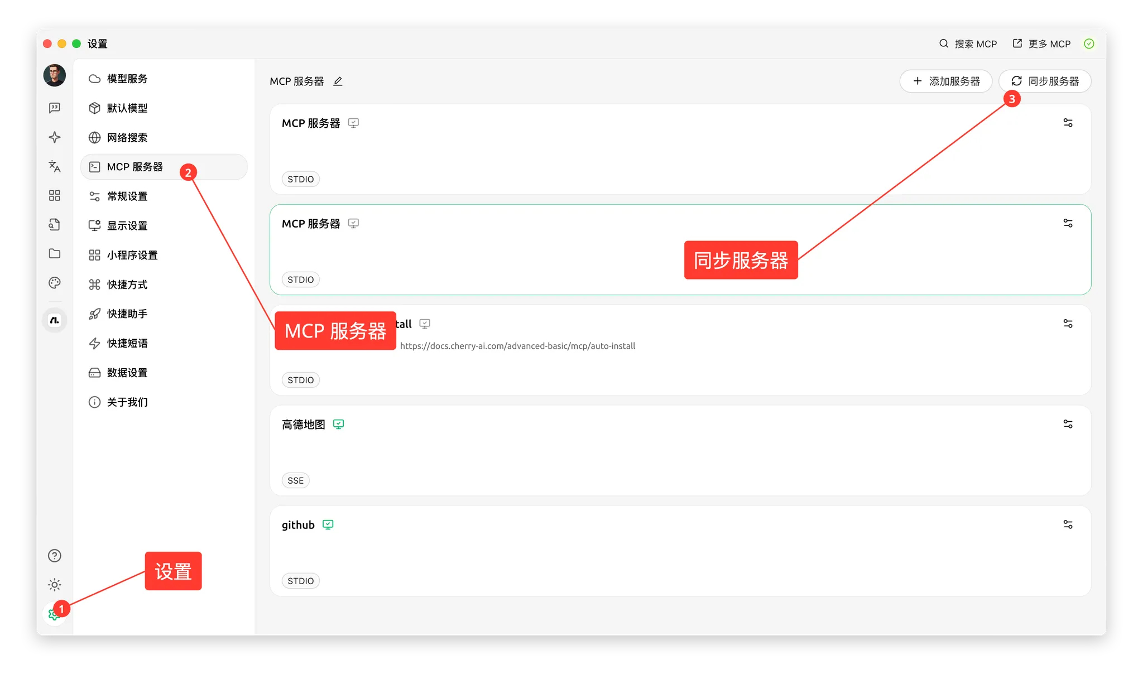The height and width of the screenshot is (679, 1143).
Task: Open the mini apps grid icon
Action: click(54, 195)
